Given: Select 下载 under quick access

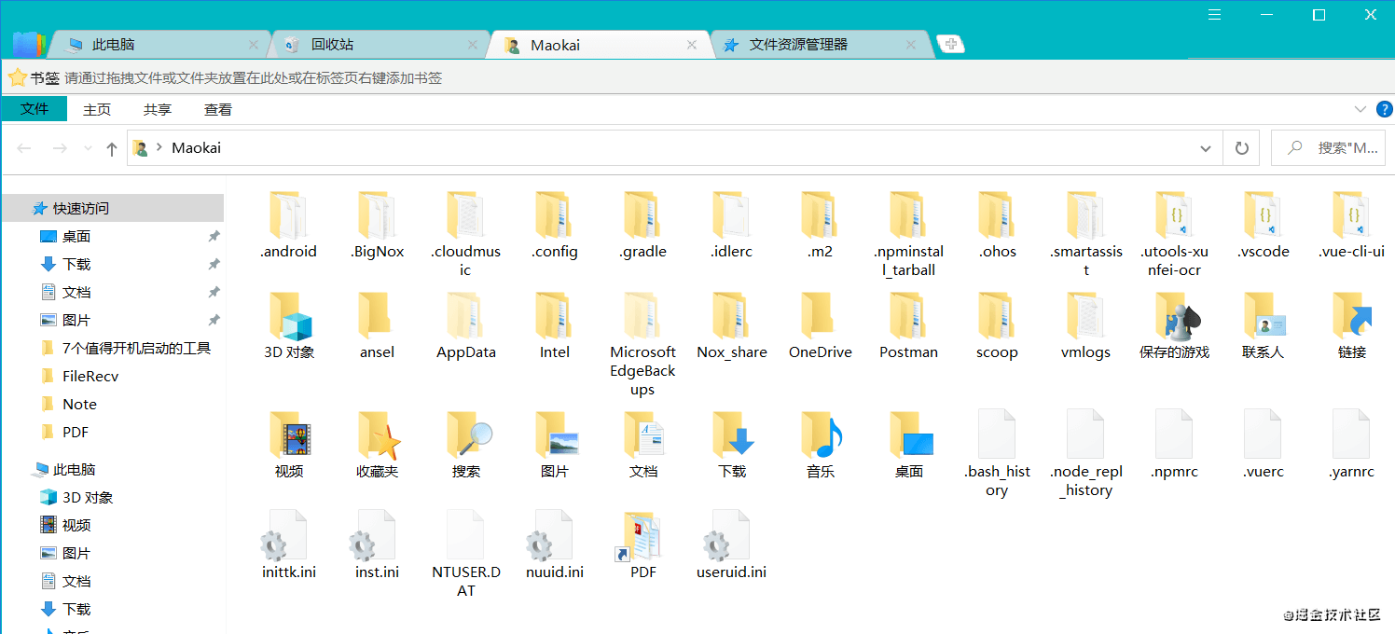Looking at the screenshot, I should pyautogui.click(x=76, y=264).
